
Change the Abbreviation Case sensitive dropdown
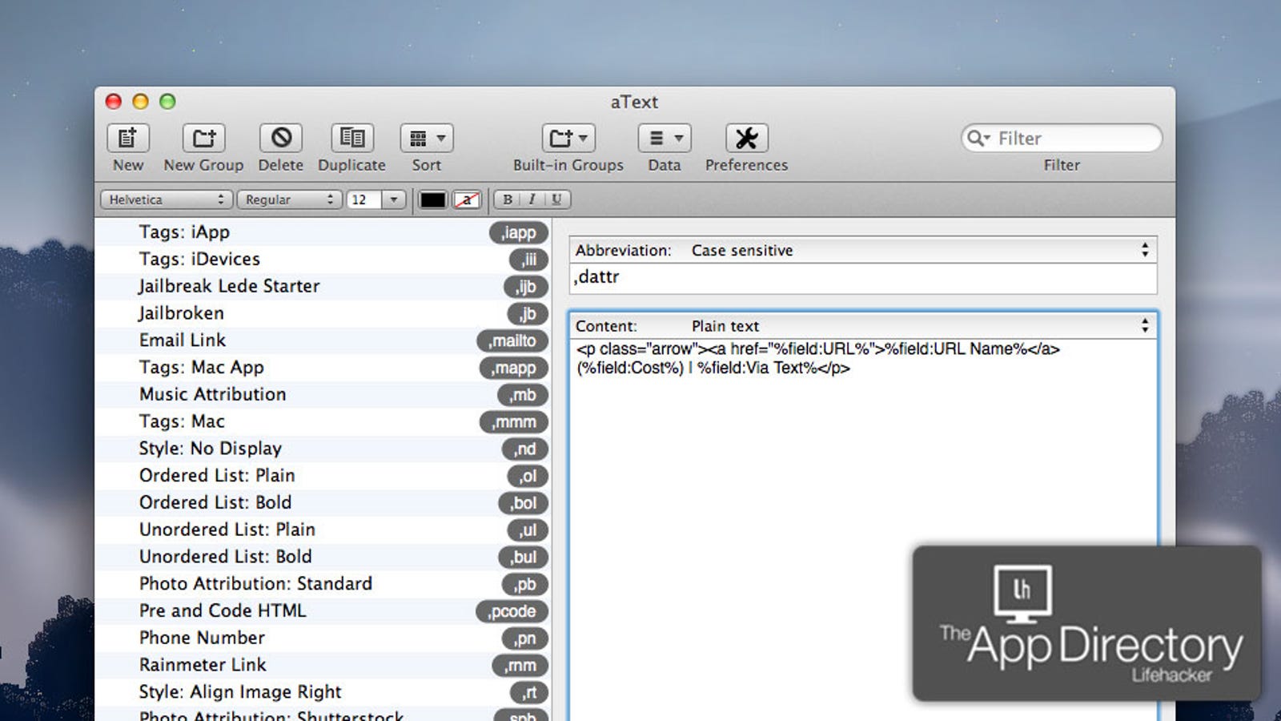coord(862,250)
